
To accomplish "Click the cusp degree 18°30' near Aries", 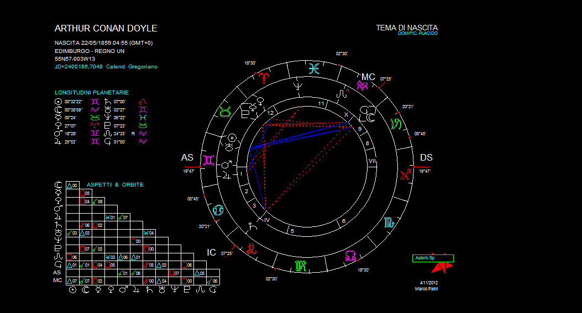I will click(x=250, y=63).
